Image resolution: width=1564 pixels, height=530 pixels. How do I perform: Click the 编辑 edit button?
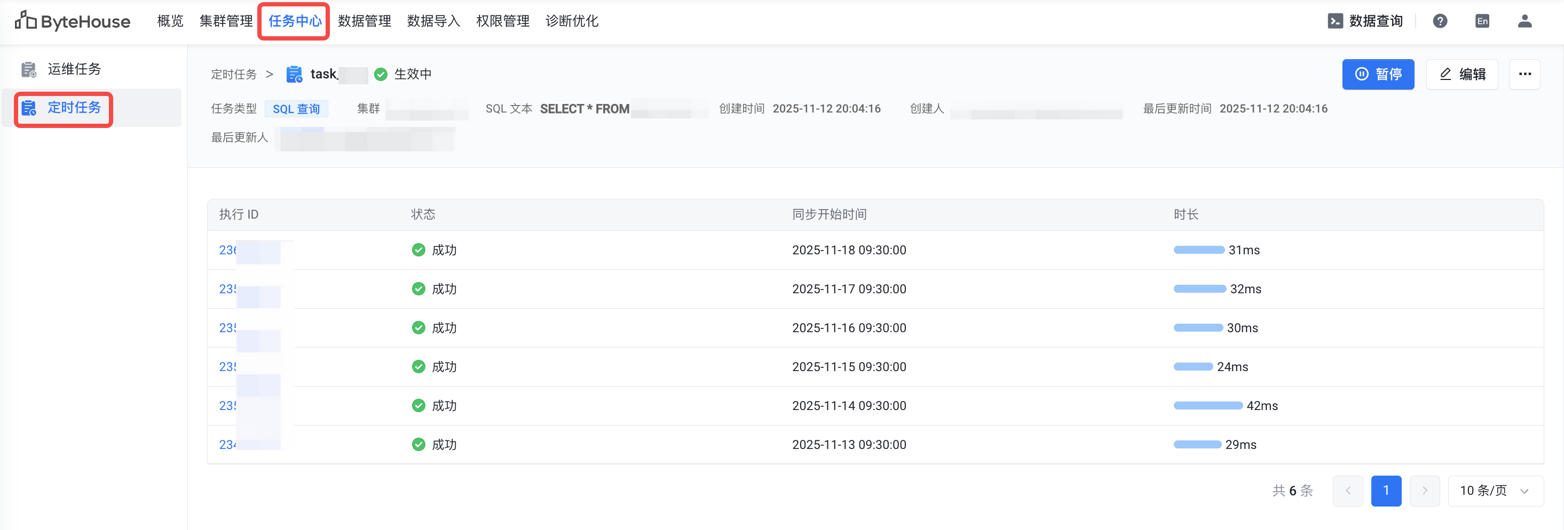[x=1462, y=74]
